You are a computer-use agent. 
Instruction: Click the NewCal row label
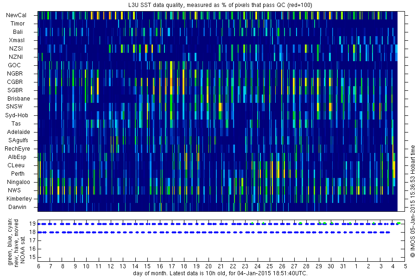pyautogui.click(x=16, y=15)
